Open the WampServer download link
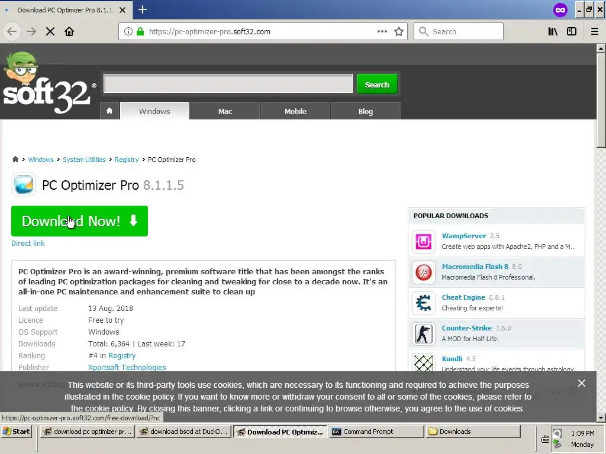The width and height of the screenshot is (606, 454). [x=464, y=236]
